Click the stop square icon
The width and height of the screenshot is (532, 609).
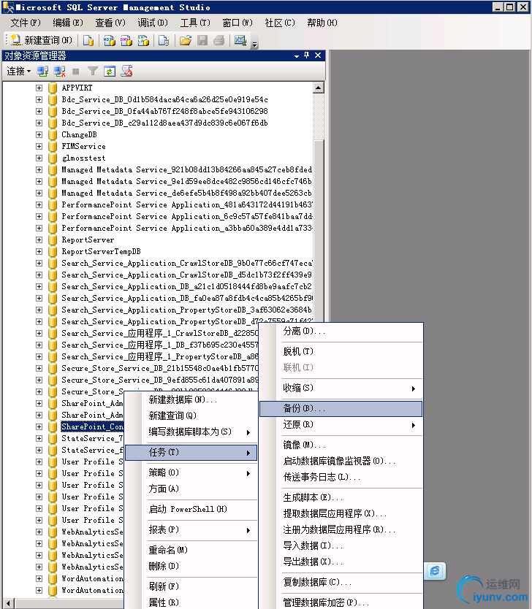tap(76, 72)
